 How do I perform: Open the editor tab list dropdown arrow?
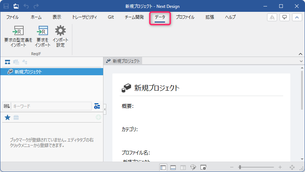coord(301,61)
